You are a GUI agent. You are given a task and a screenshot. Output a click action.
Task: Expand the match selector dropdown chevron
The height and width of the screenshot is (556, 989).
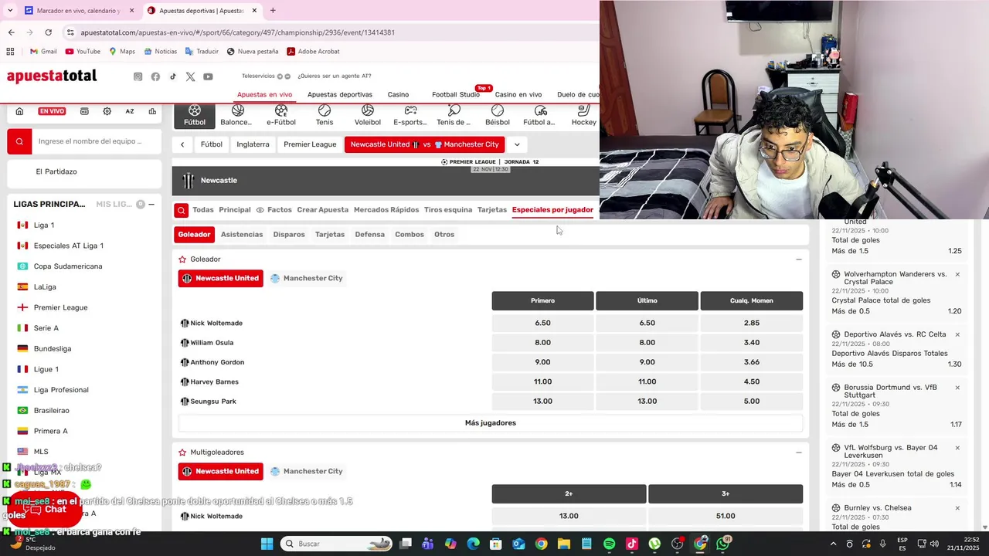pos(517,144)
